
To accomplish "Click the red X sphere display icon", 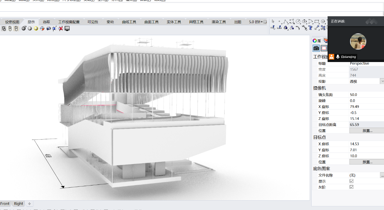I will 61,28.
